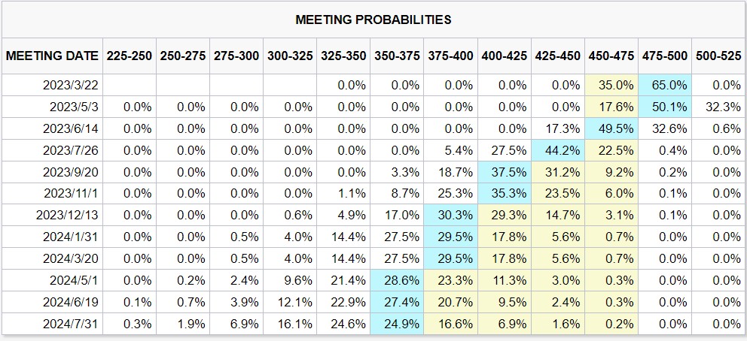The width and height of the screenshot is (747, 341).
Task: Select the 350-375 column header
Action: click(x=397, y=56)
